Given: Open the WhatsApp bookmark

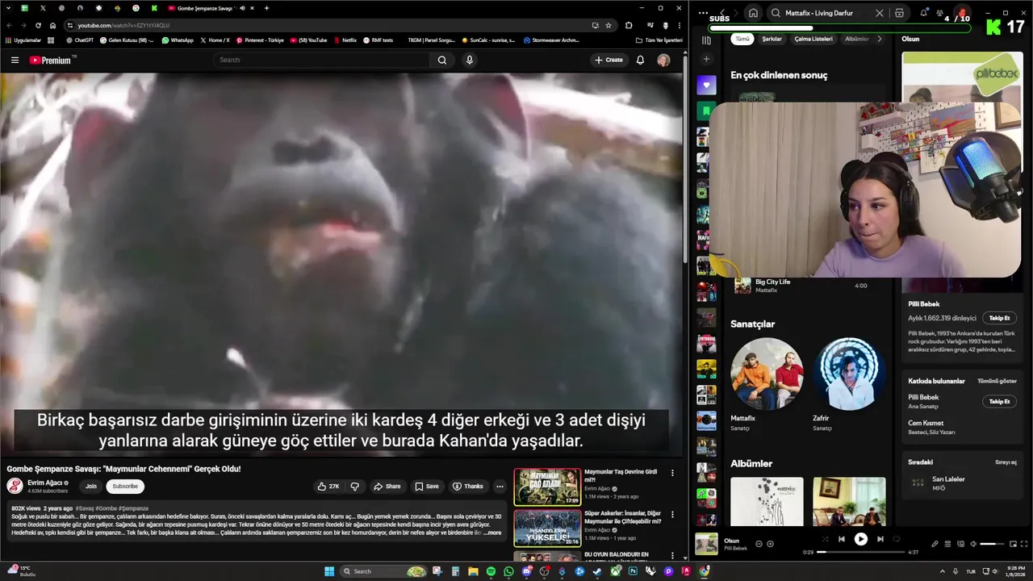Looking at the screenshot, I should 178,40.
